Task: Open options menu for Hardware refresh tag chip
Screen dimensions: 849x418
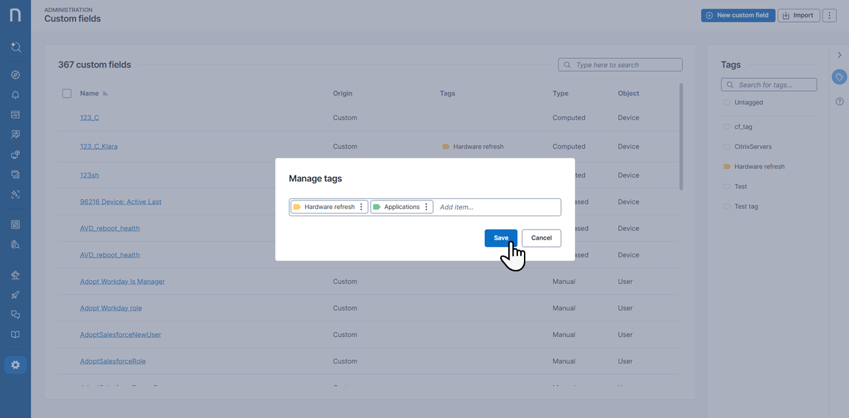Action: (x=361, y=207)
